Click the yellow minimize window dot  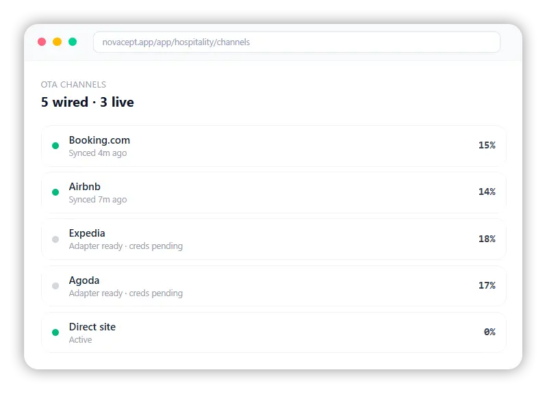pos(58,42)
